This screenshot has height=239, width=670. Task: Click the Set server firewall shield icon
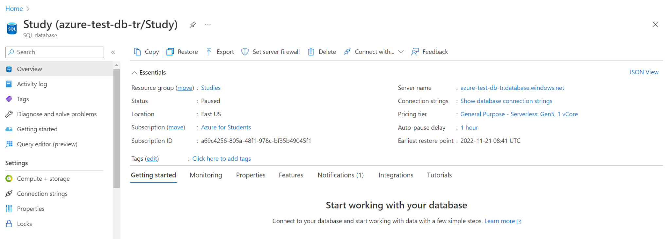click(245, 52)
